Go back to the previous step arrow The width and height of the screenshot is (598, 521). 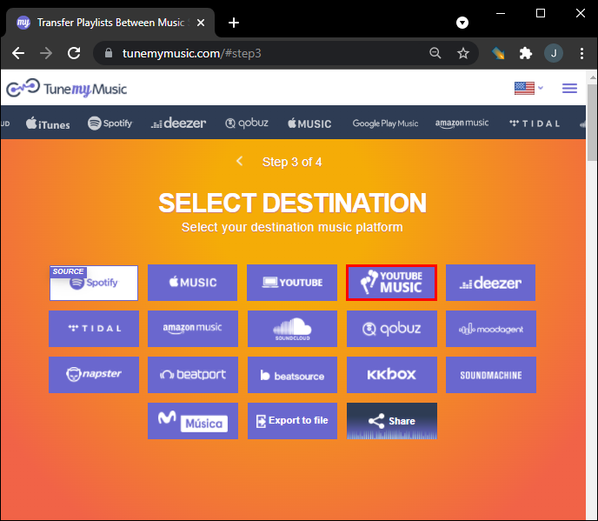240,162
